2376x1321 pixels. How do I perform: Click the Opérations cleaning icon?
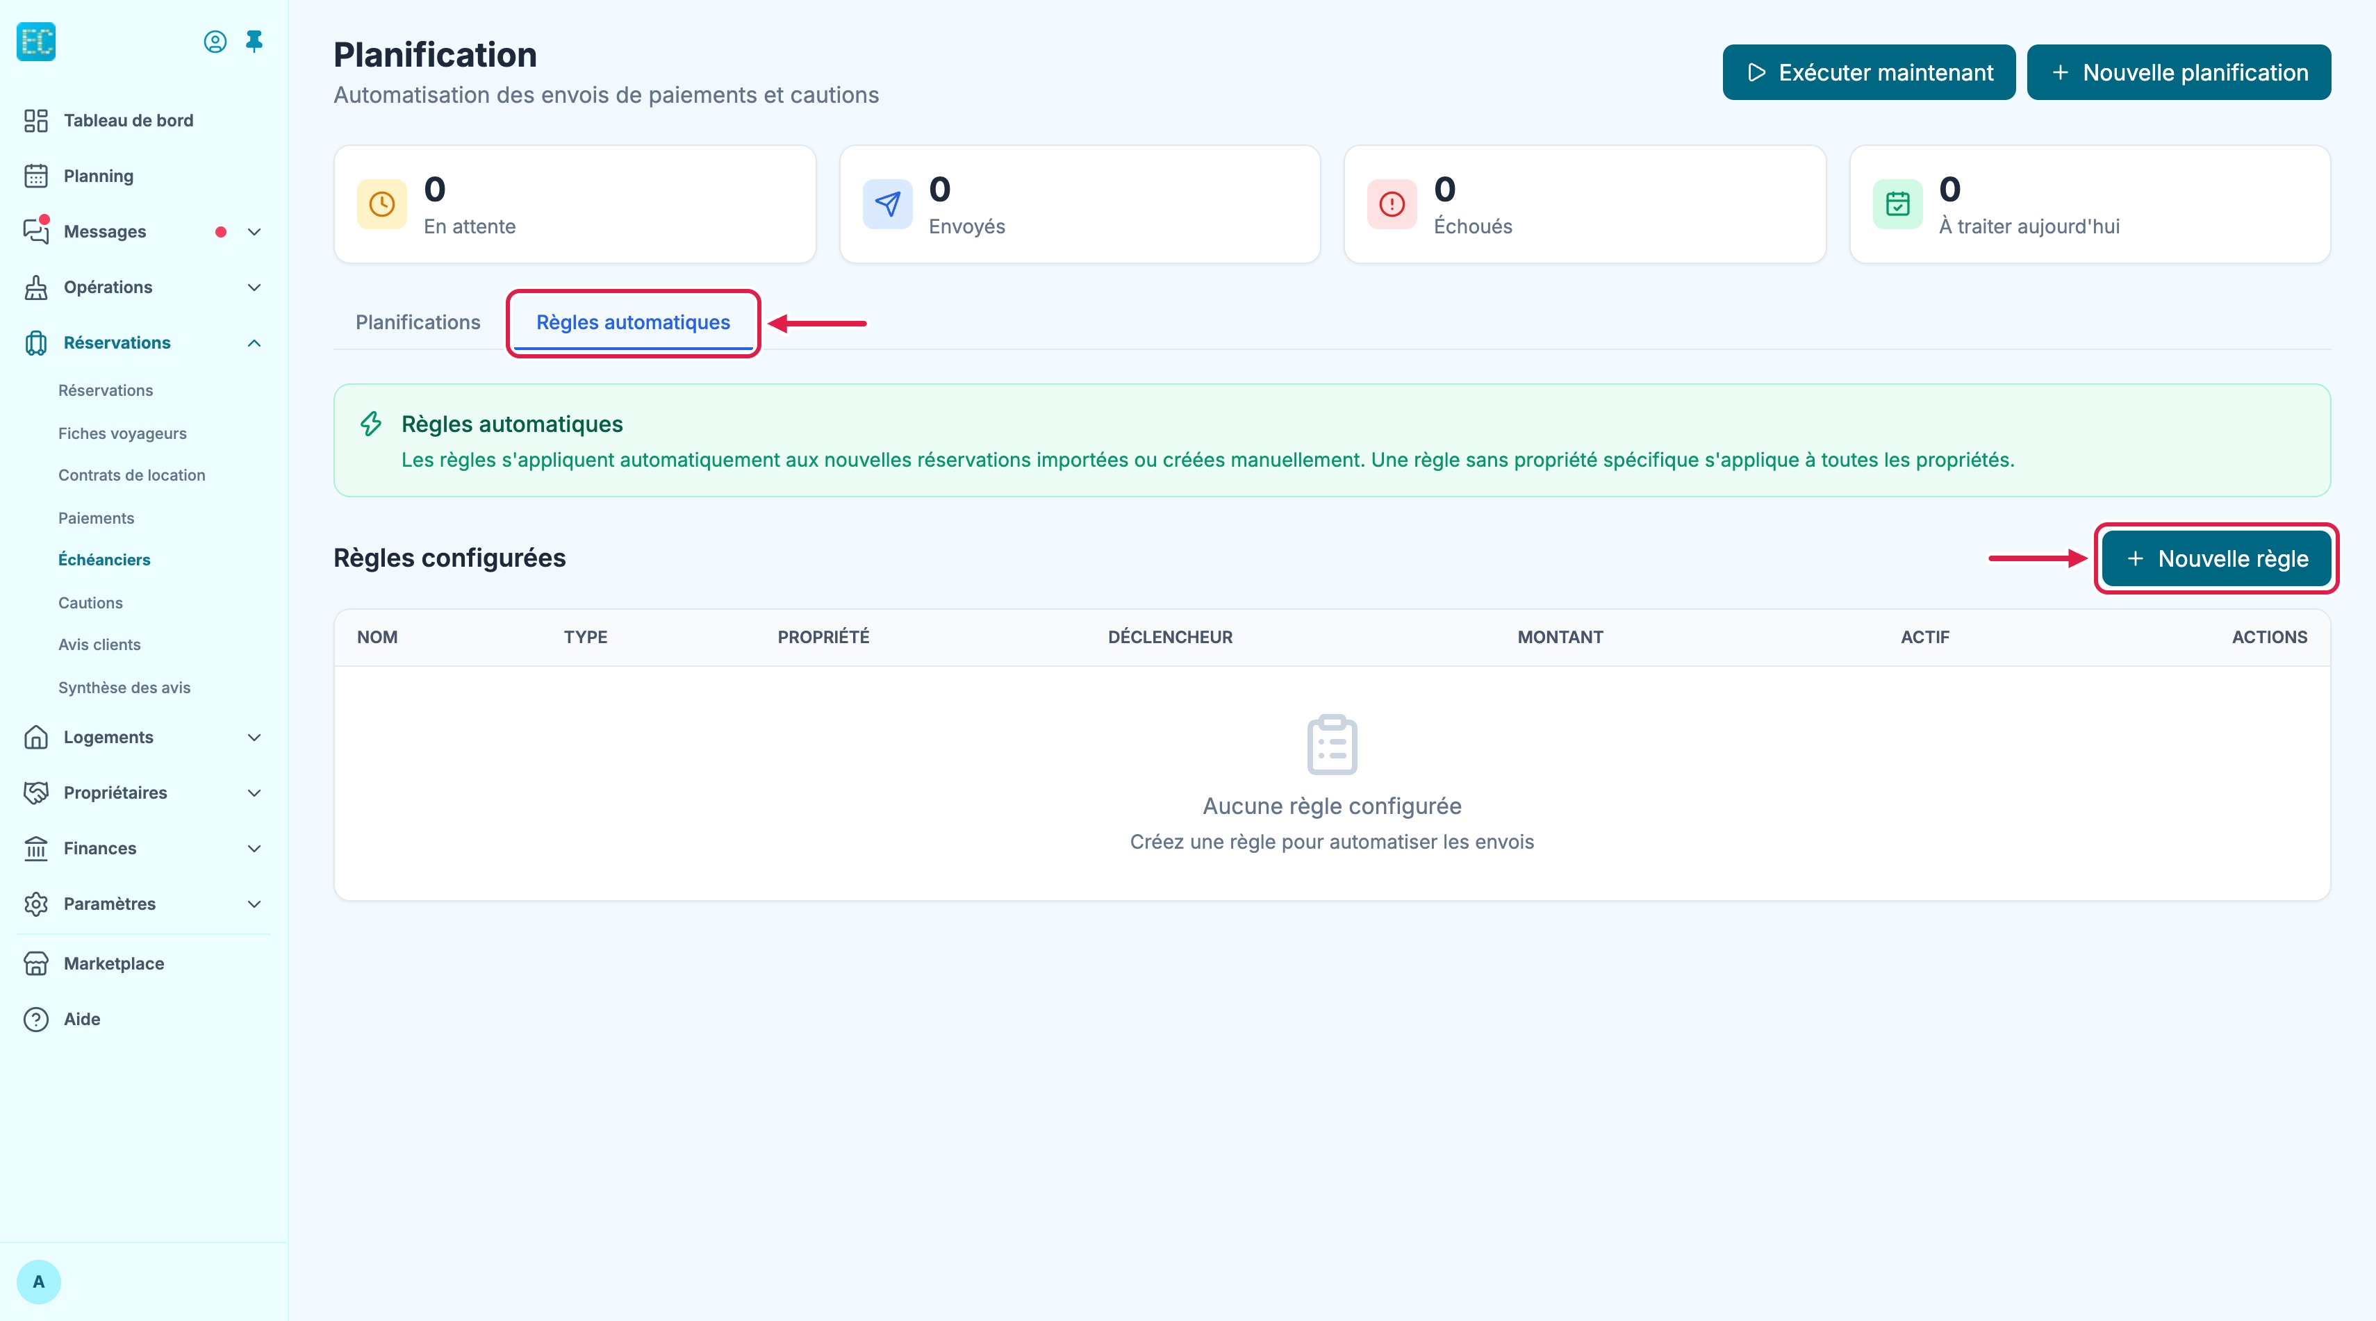[x=36, y=288]
